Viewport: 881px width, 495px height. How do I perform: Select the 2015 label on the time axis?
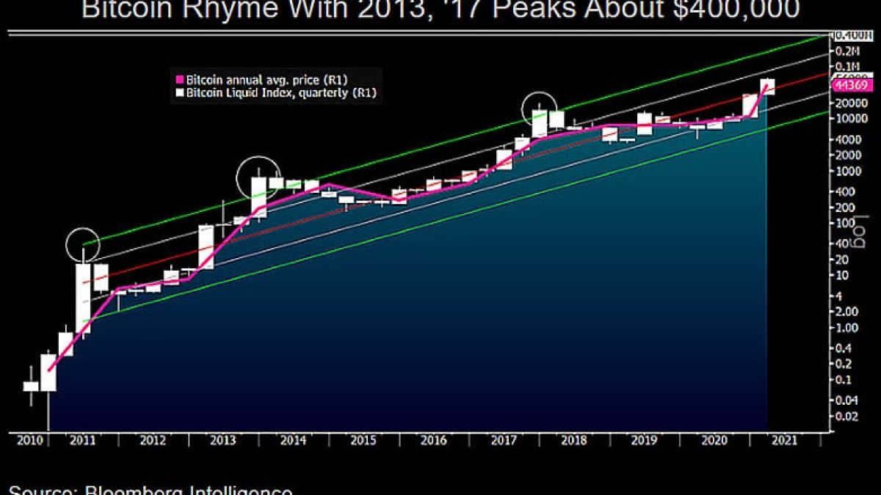coord(363,441)
